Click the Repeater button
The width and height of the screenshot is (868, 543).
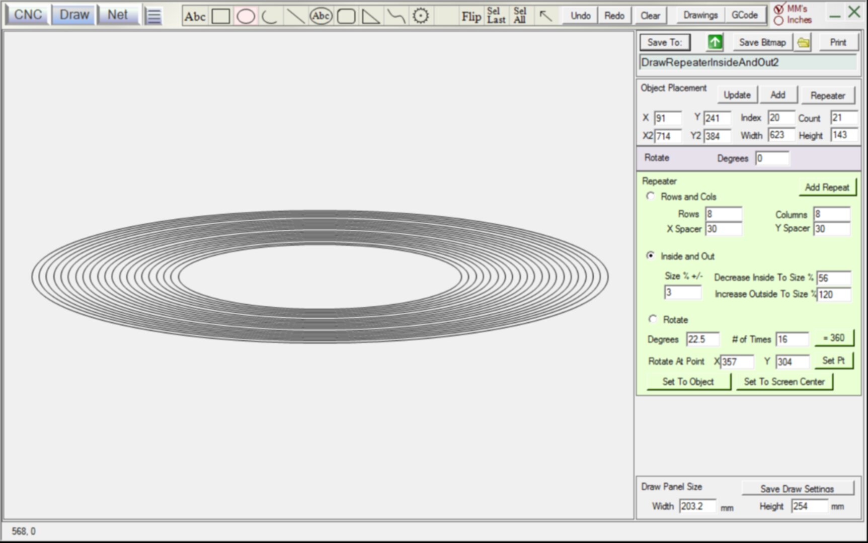[x=828, y=95]
